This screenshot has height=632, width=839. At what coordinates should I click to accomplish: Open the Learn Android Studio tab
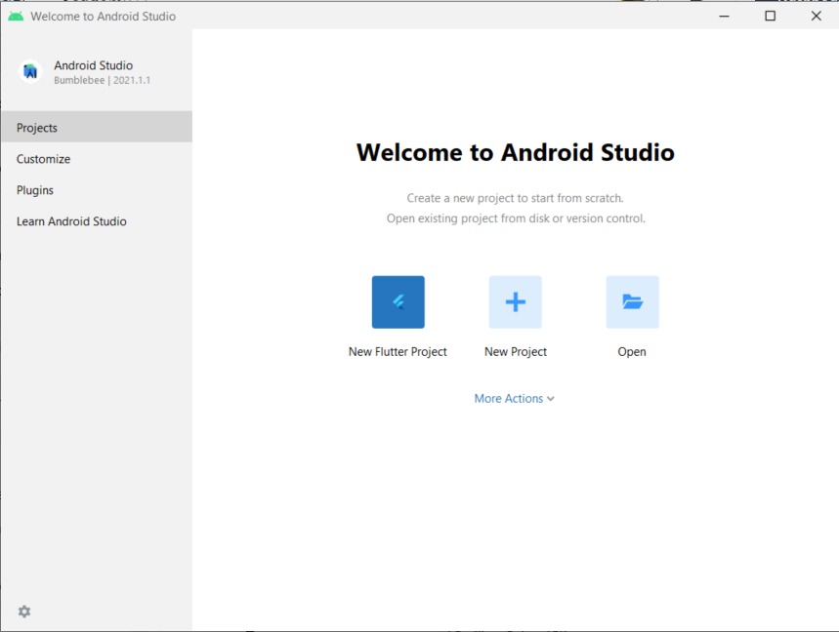point(97,221)
